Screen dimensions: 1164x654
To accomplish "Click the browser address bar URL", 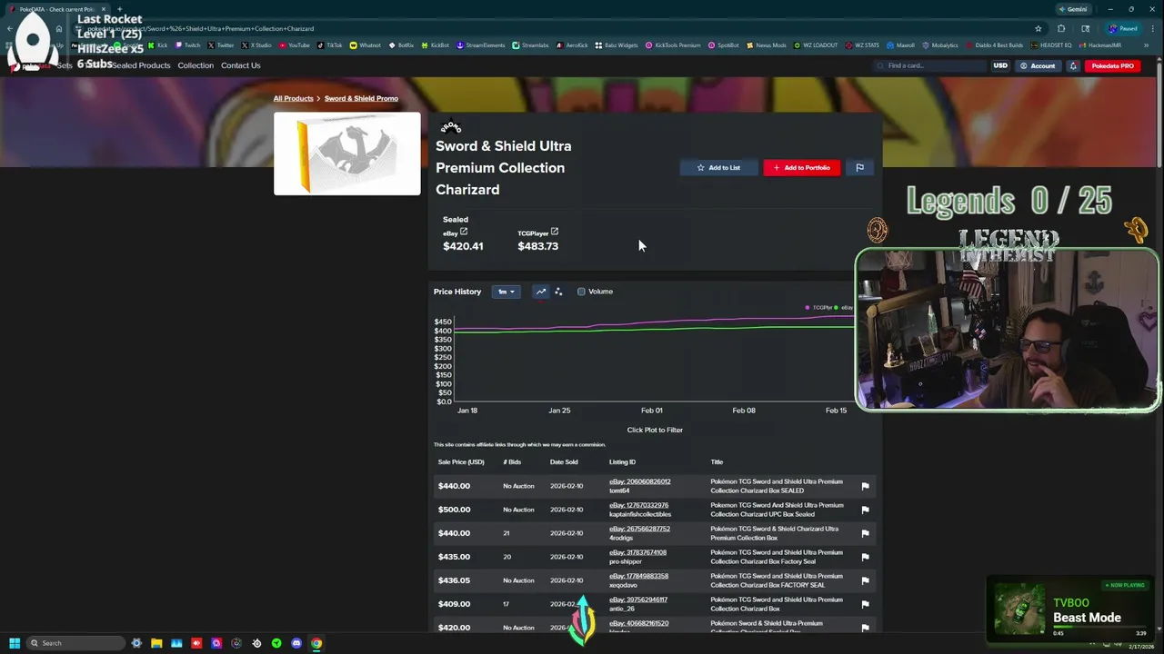I will 200,28.
